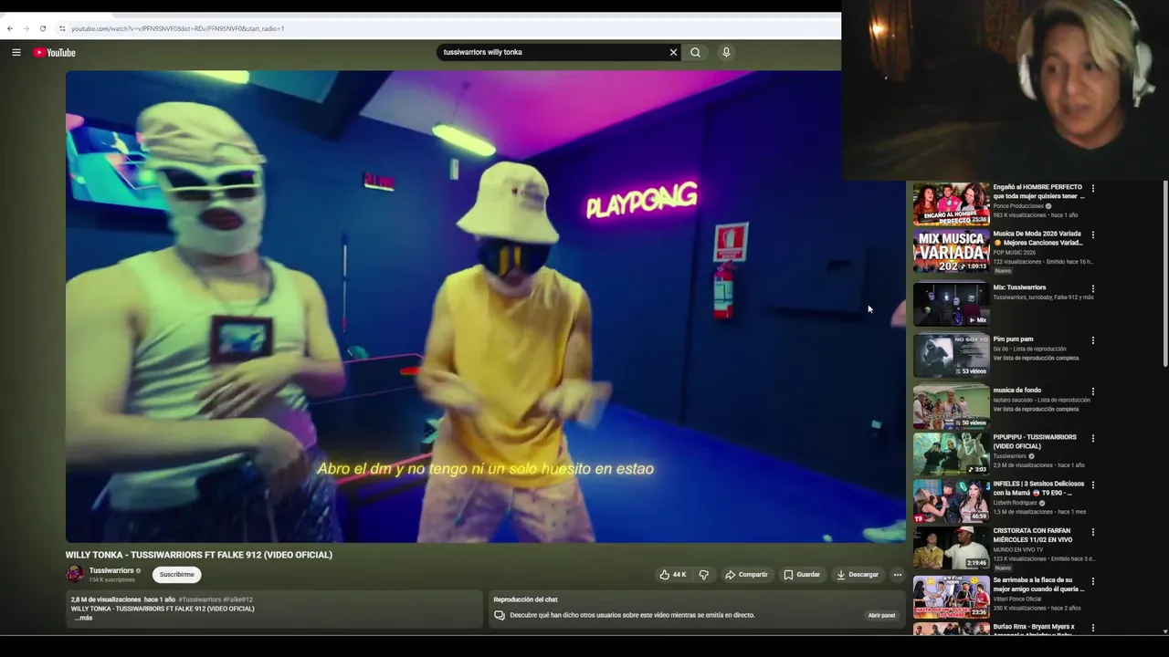
Task: Go forward with the browser forward arrow
Action: pos(26,28)
